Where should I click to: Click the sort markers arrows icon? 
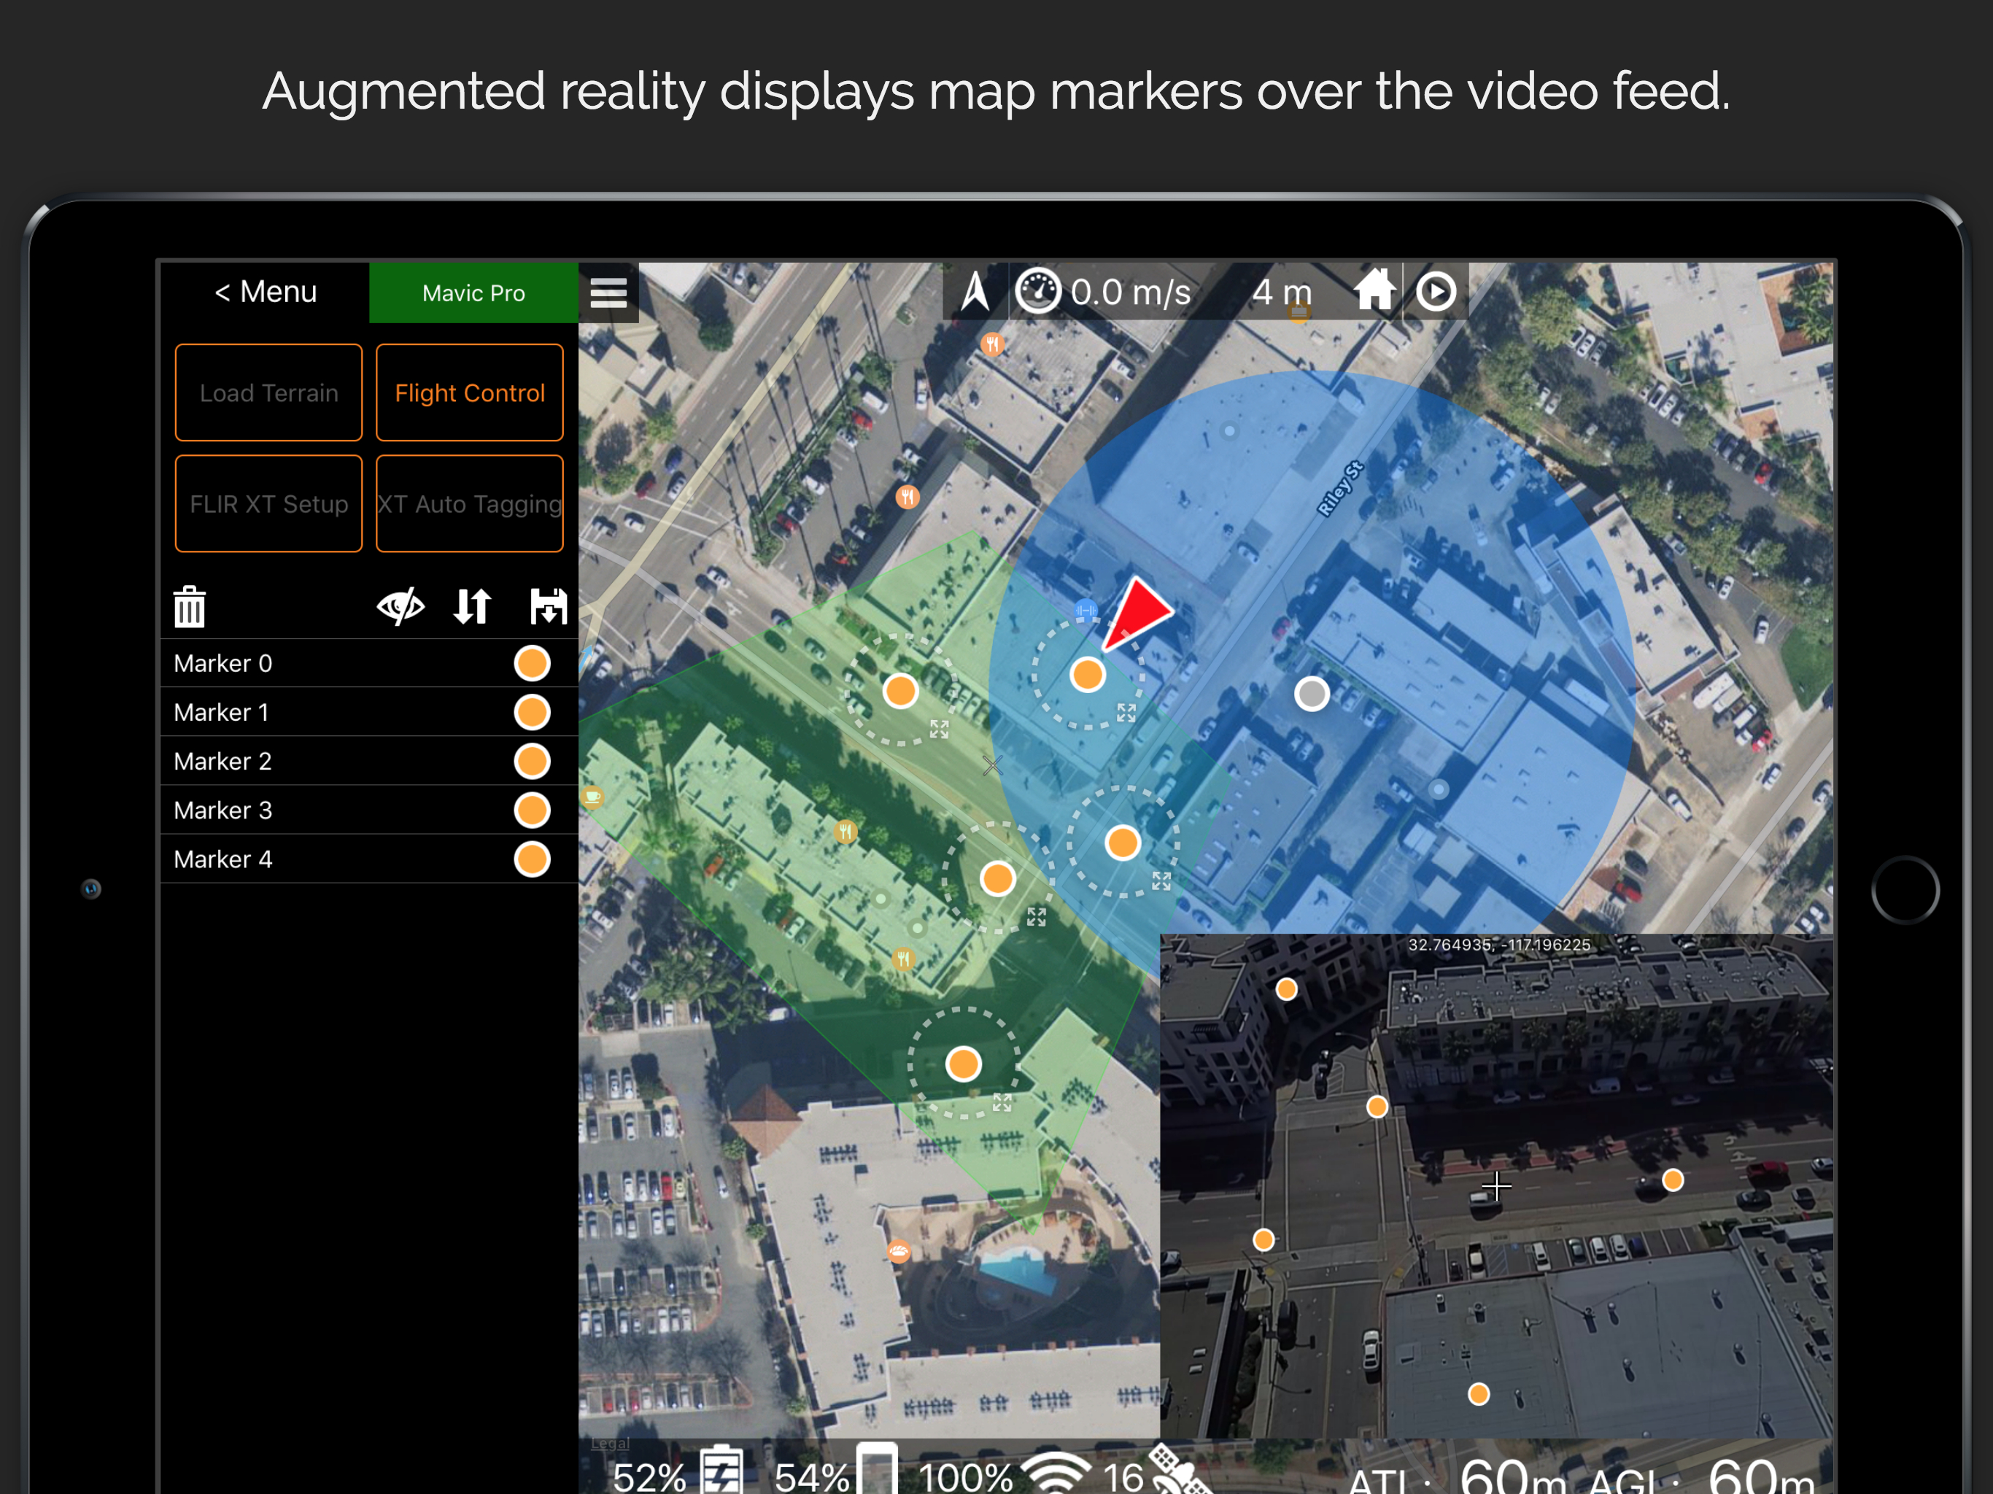pos(472,605)
